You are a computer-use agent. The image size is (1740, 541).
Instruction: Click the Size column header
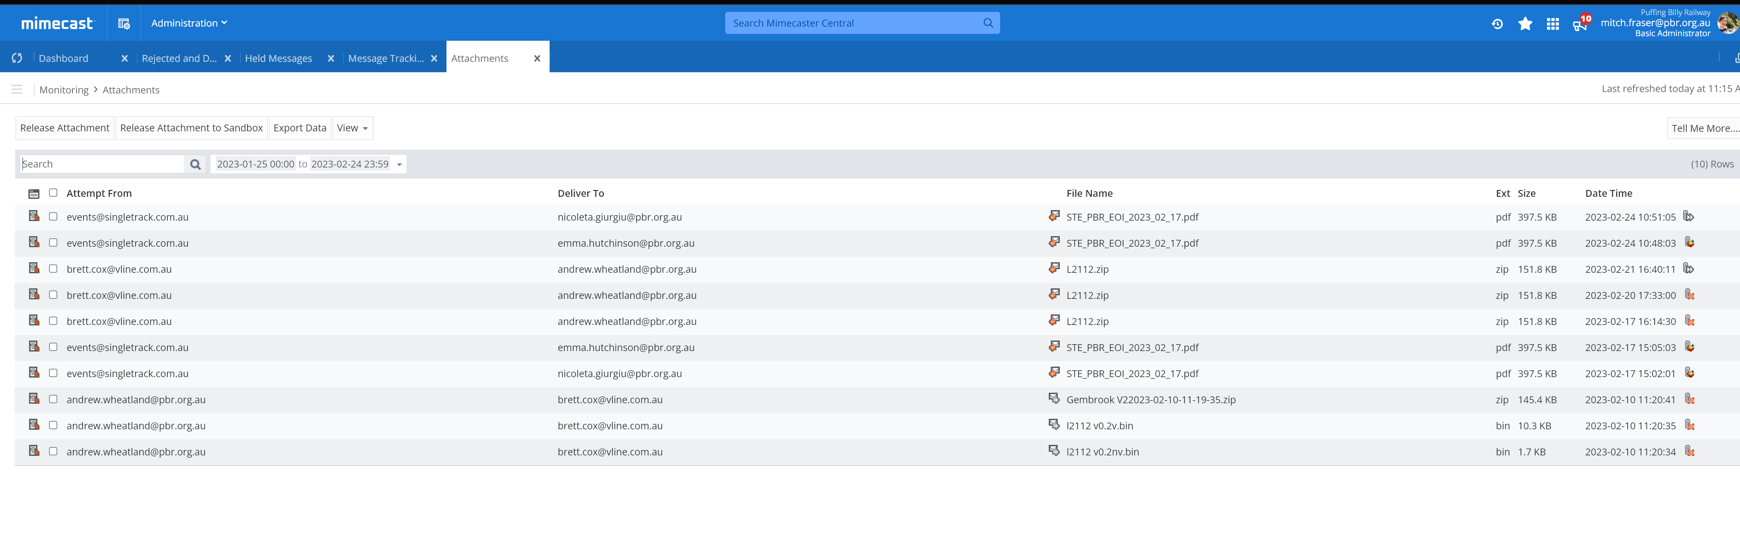[1526, 194]
